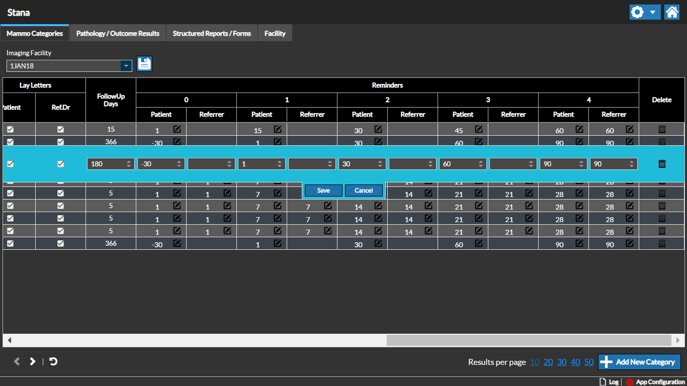
Task: Click the horizontal scrollbar thumb
Action: tap(529, 340)
